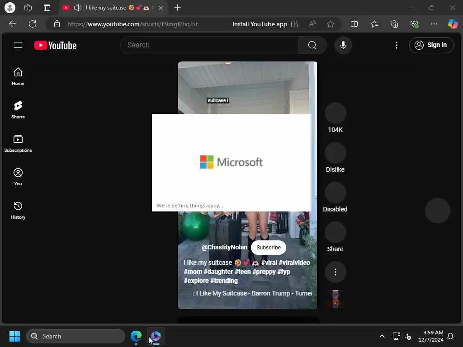Open the Workspaces icon
Viewport: 463px width, 347px height.
28,8
